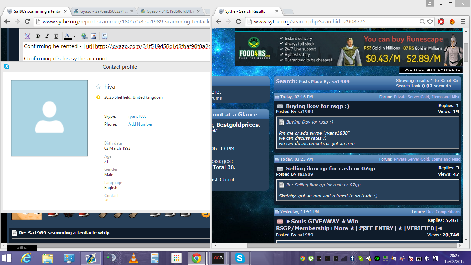Screen dimensions: 471x265
Task: Open Skype from the taskbar
Action: tap(239, 258)
